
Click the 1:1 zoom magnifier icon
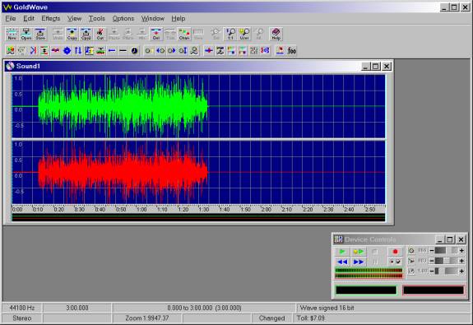[230, 34]
